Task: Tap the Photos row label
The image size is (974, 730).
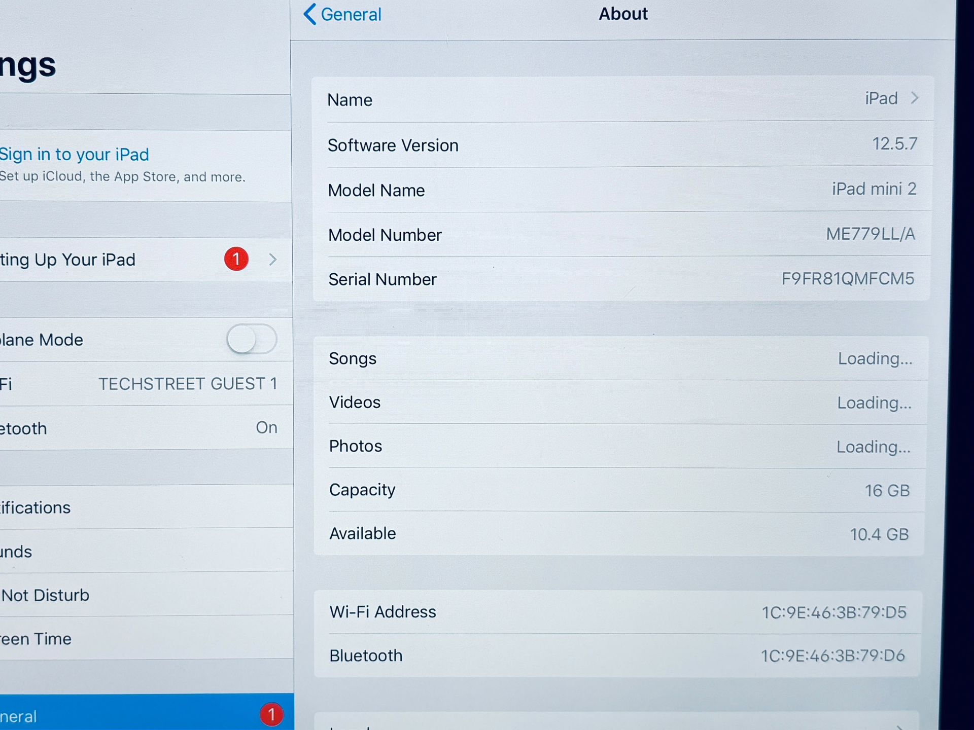Action: (356, 446)
